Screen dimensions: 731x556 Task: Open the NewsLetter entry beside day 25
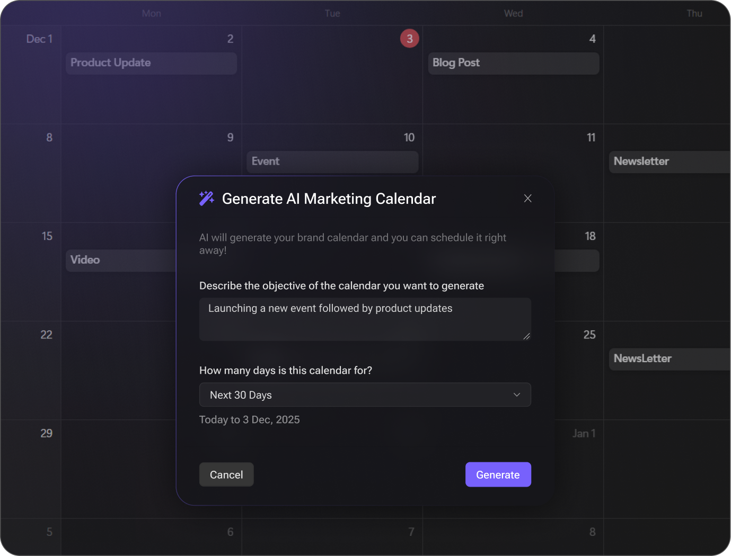pyautogui.click(x=669, y=358)
